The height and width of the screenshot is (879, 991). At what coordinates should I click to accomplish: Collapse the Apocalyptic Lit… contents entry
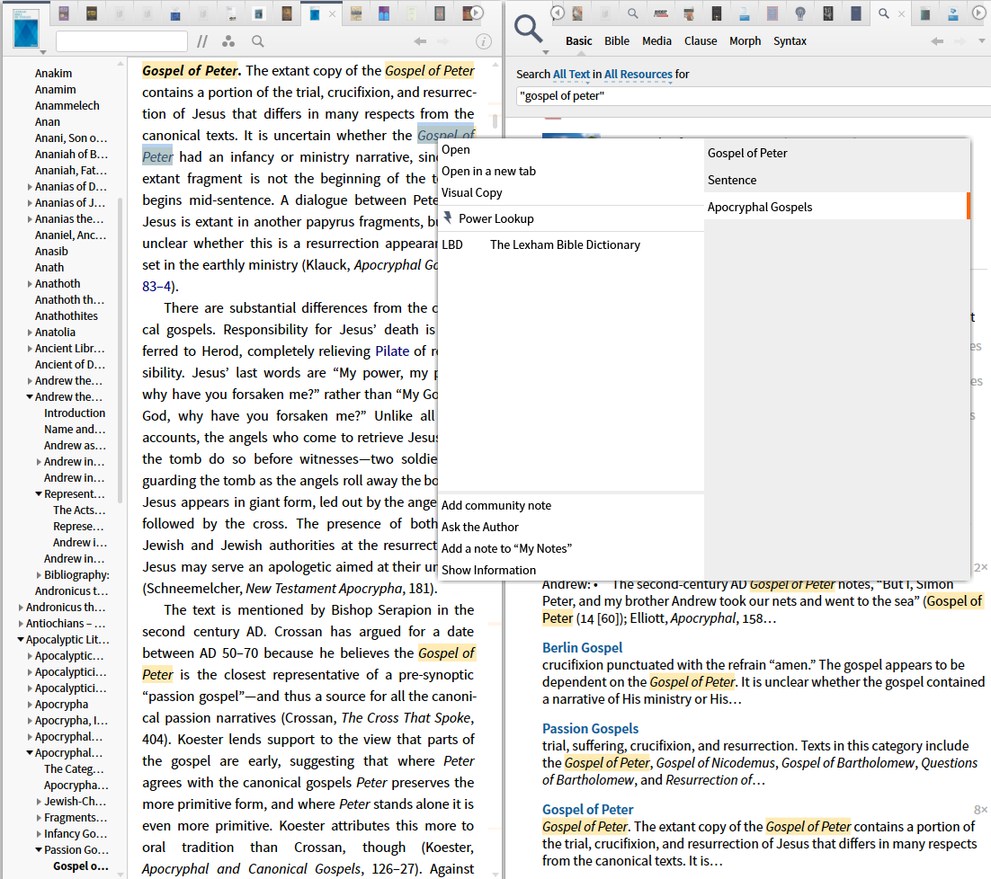point(21,640)
